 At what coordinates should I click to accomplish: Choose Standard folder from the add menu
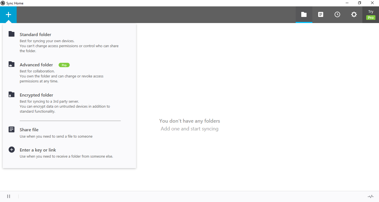point(35,34)
